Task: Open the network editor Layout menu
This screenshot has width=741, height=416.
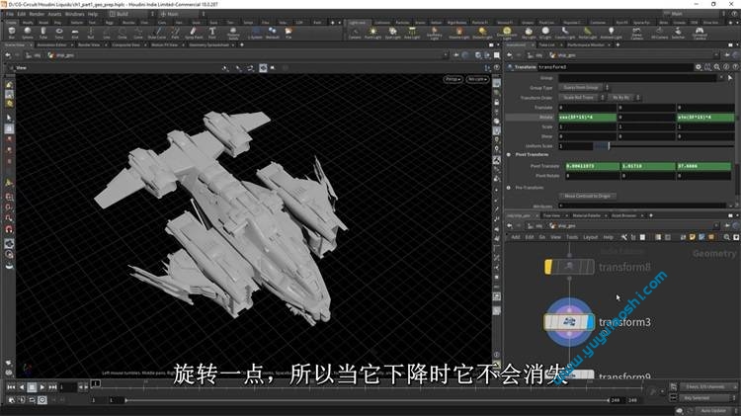Action: [x=590, y=237]
